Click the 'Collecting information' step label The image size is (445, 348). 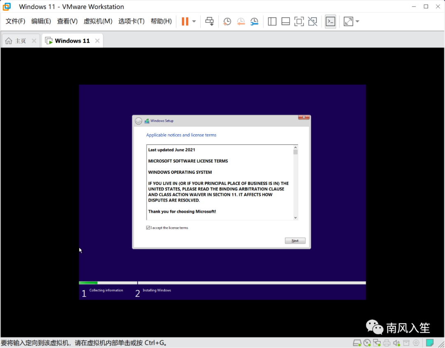pos(106,290)
